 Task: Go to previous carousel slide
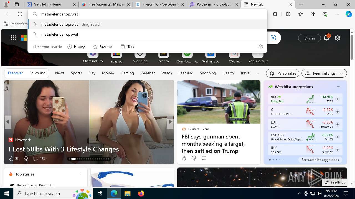pos(8,122)
